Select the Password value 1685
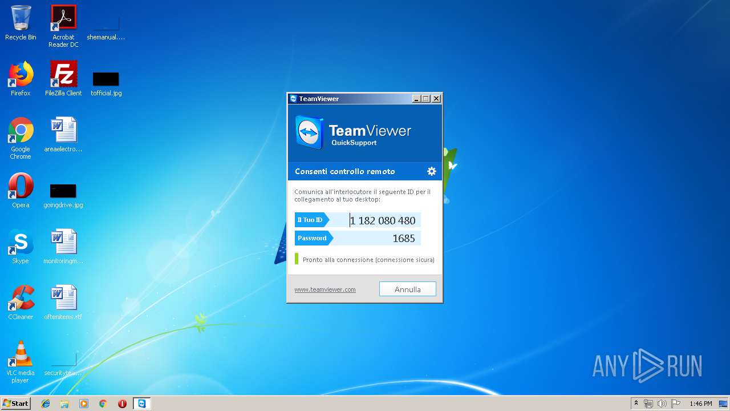 [404, 239]
